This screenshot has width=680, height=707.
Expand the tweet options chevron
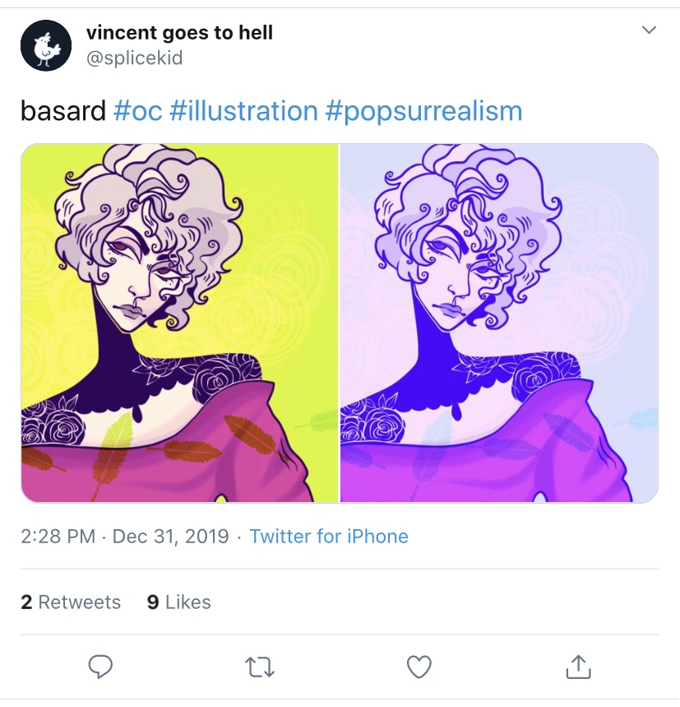coord(649,30)
